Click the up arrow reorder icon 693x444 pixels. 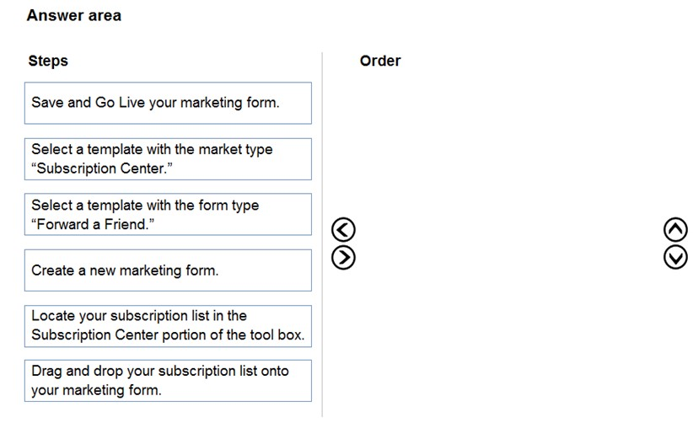675,230
